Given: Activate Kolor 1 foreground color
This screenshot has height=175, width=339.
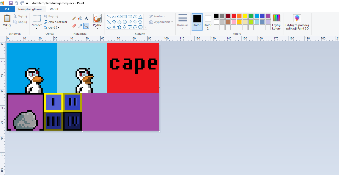Looking at the screenshot, I should click(197, 22).
